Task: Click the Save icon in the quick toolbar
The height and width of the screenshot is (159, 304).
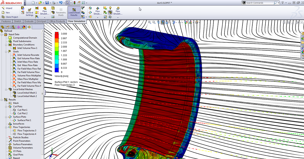Action: [47, 3]
